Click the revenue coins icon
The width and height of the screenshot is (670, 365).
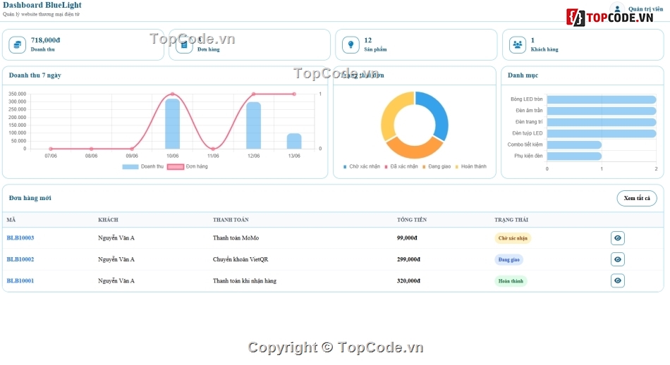pos(18,44)
